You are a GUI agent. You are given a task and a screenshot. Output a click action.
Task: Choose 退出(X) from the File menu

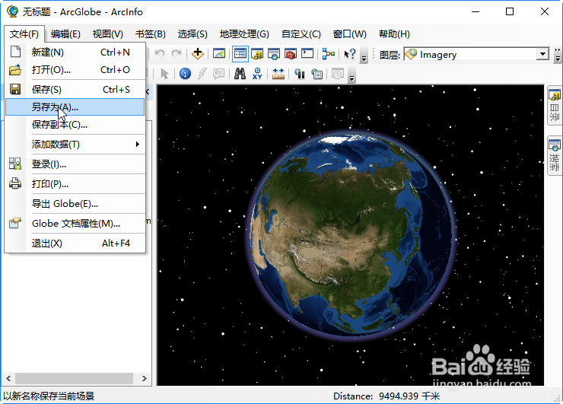tap(75, 243)
